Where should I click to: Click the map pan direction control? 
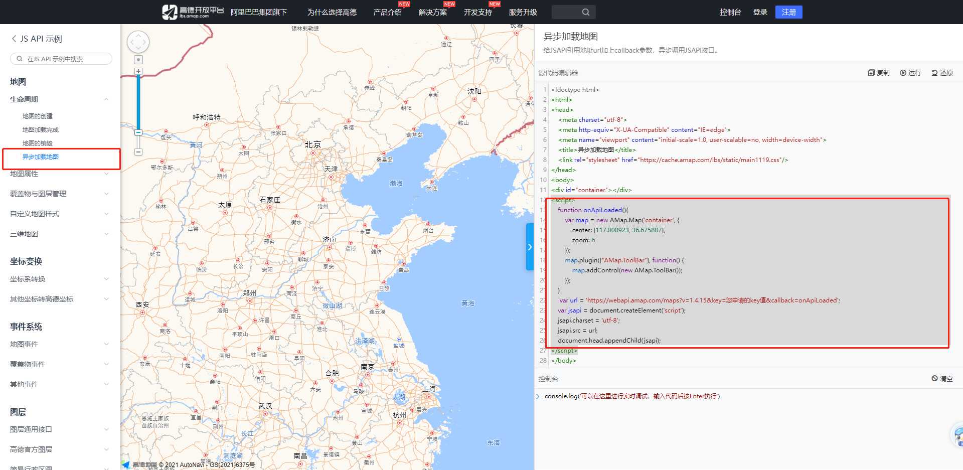(x=138, y=42)
